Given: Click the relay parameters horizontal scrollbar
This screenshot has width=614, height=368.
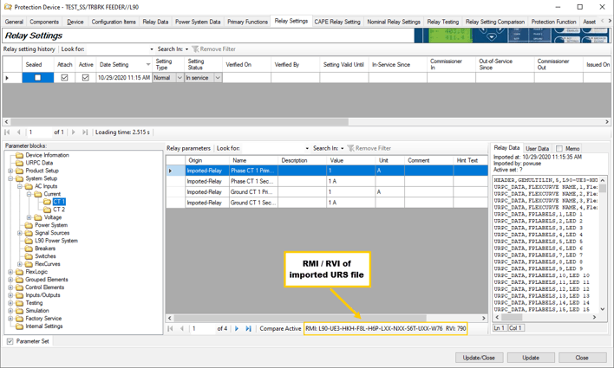Looking at the screenshot, I should 327,319.
